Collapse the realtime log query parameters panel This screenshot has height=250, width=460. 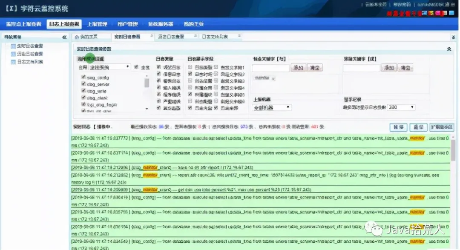point(449,49)
